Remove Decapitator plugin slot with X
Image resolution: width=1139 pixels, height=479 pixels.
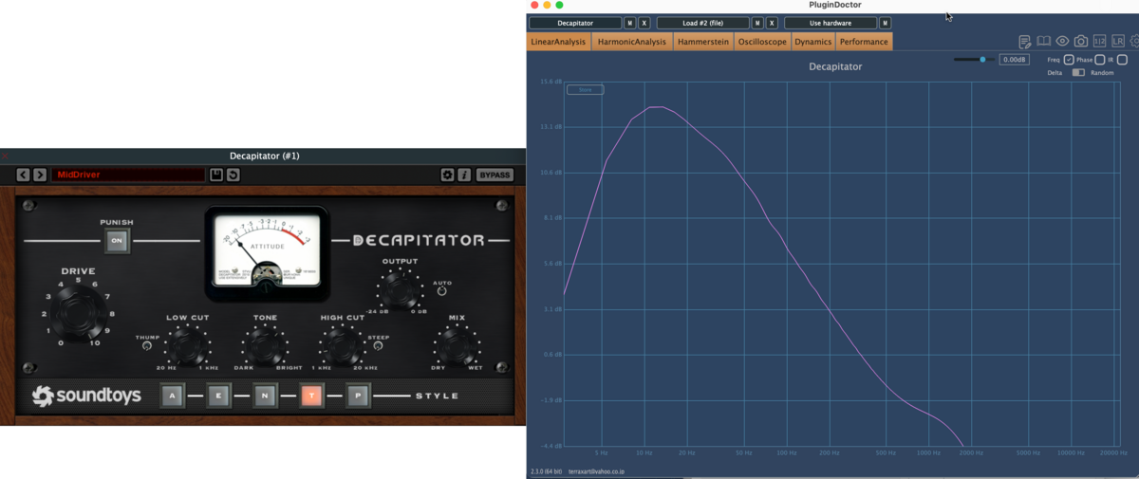pos(644,23)
